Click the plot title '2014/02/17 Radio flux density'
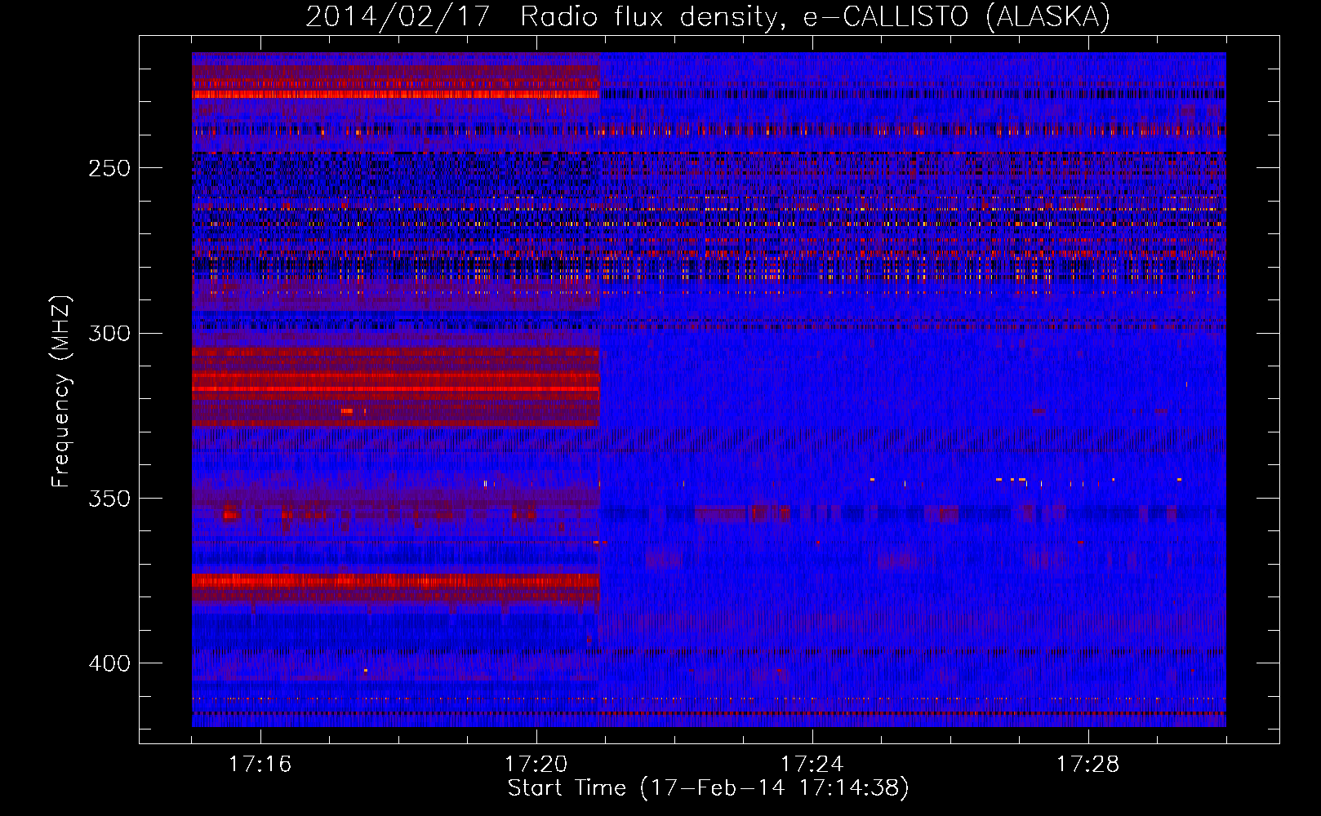Image resolution: width=1321 pixels, height=816 pixels. [708, 16]
